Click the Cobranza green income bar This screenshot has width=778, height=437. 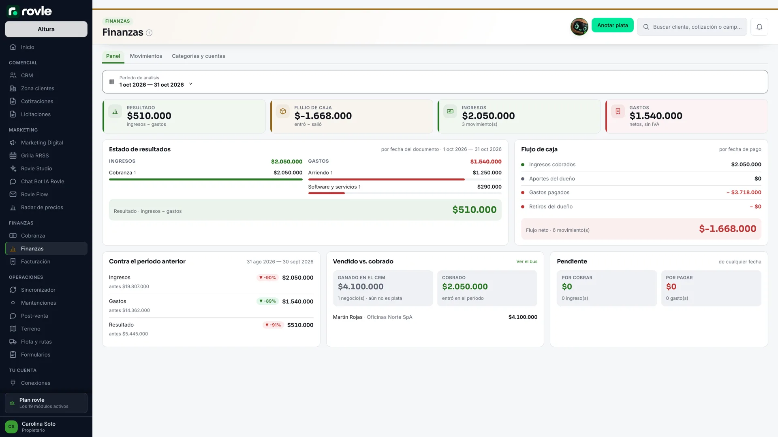coord(206,179)
